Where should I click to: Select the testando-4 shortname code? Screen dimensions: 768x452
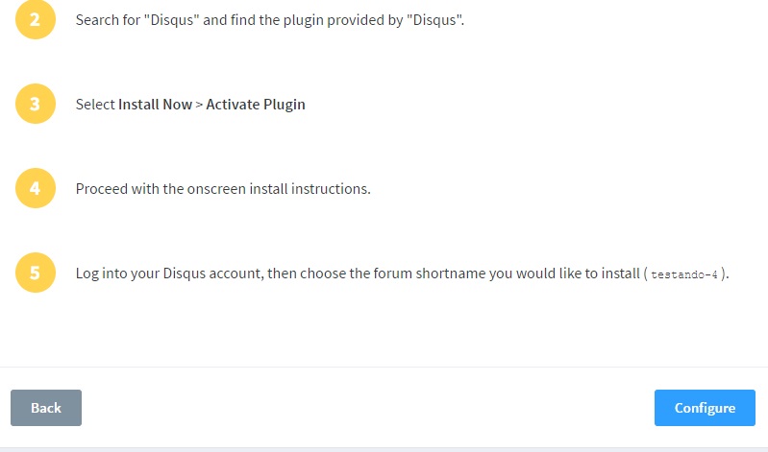coord(683,274)
